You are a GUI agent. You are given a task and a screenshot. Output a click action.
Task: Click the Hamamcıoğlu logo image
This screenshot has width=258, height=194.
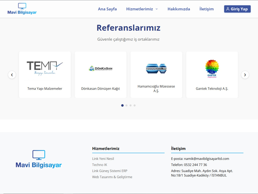156,69
